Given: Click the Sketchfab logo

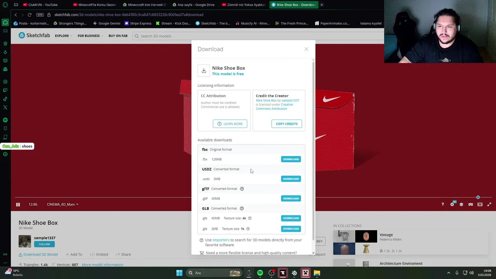Looking at the screenshot, I should coord(34,35).
